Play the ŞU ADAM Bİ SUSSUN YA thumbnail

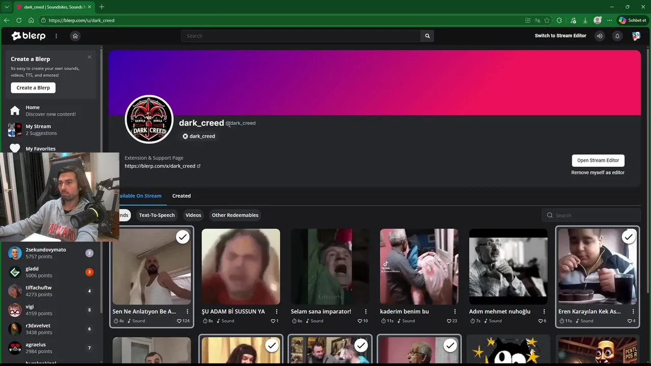241,266
